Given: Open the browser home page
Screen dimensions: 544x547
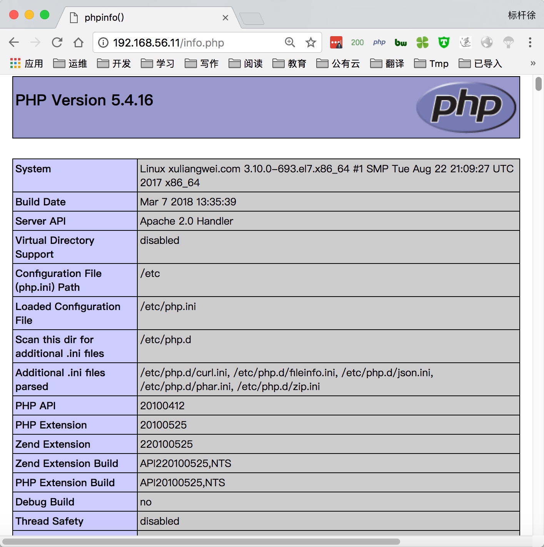Looking at the screenshot, I should (78, 42).
